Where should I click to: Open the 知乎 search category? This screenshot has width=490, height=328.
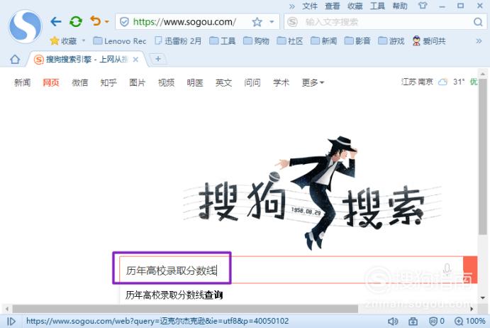(x=108, y=82)
